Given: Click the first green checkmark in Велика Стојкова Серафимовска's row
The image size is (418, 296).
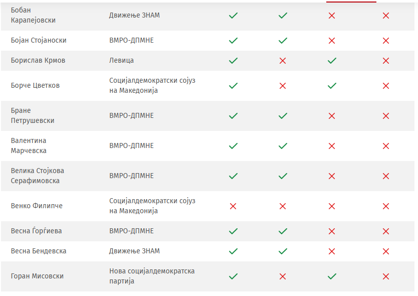Looking at the screenshot, I should 233,176.
